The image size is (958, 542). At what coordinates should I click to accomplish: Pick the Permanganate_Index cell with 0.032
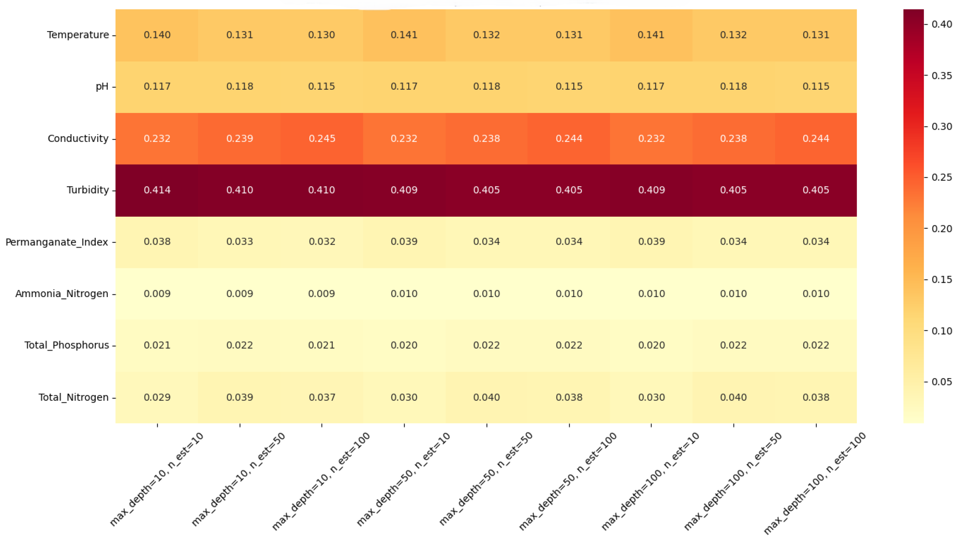click(x=322, y=242)
